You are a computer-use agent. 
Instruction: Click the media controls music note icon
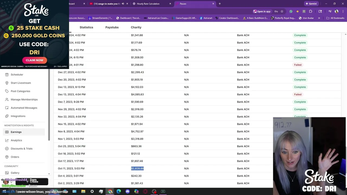[x=330, y=11]
